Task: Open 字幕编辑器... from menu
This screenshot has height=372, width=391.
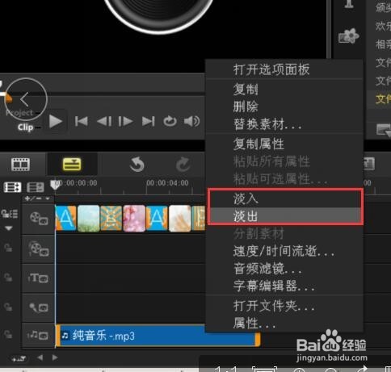Action: point(285,286)
